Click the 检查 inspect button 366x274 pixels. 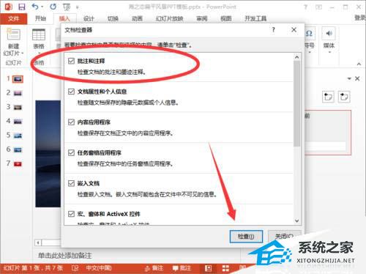click(x=246, y=237)
